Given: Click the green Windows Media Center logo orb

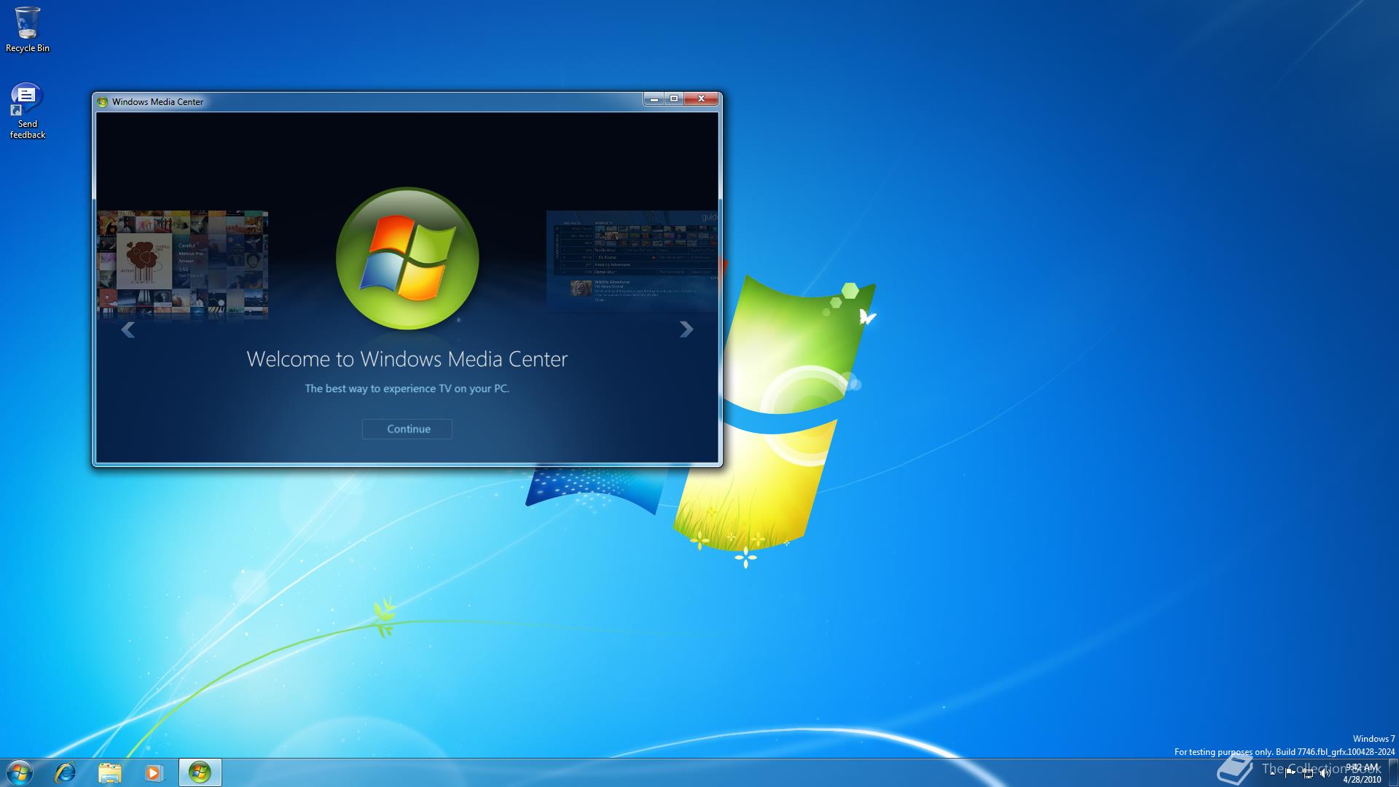Looking at the screenshot, I should click(x=407, y=259).
